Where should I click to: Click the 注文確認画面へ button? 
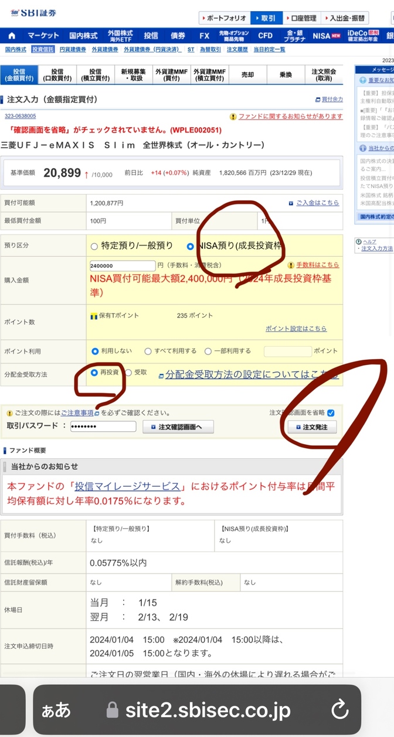coord(178,427)
